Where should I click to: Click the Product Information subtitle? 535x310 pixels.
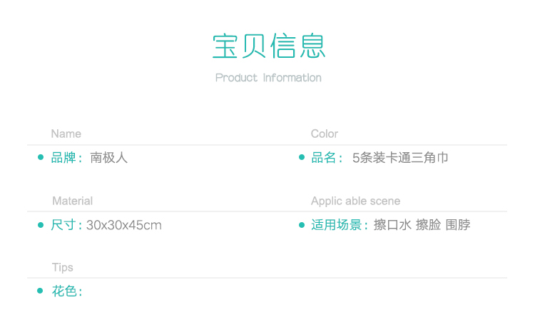(268, 78)
